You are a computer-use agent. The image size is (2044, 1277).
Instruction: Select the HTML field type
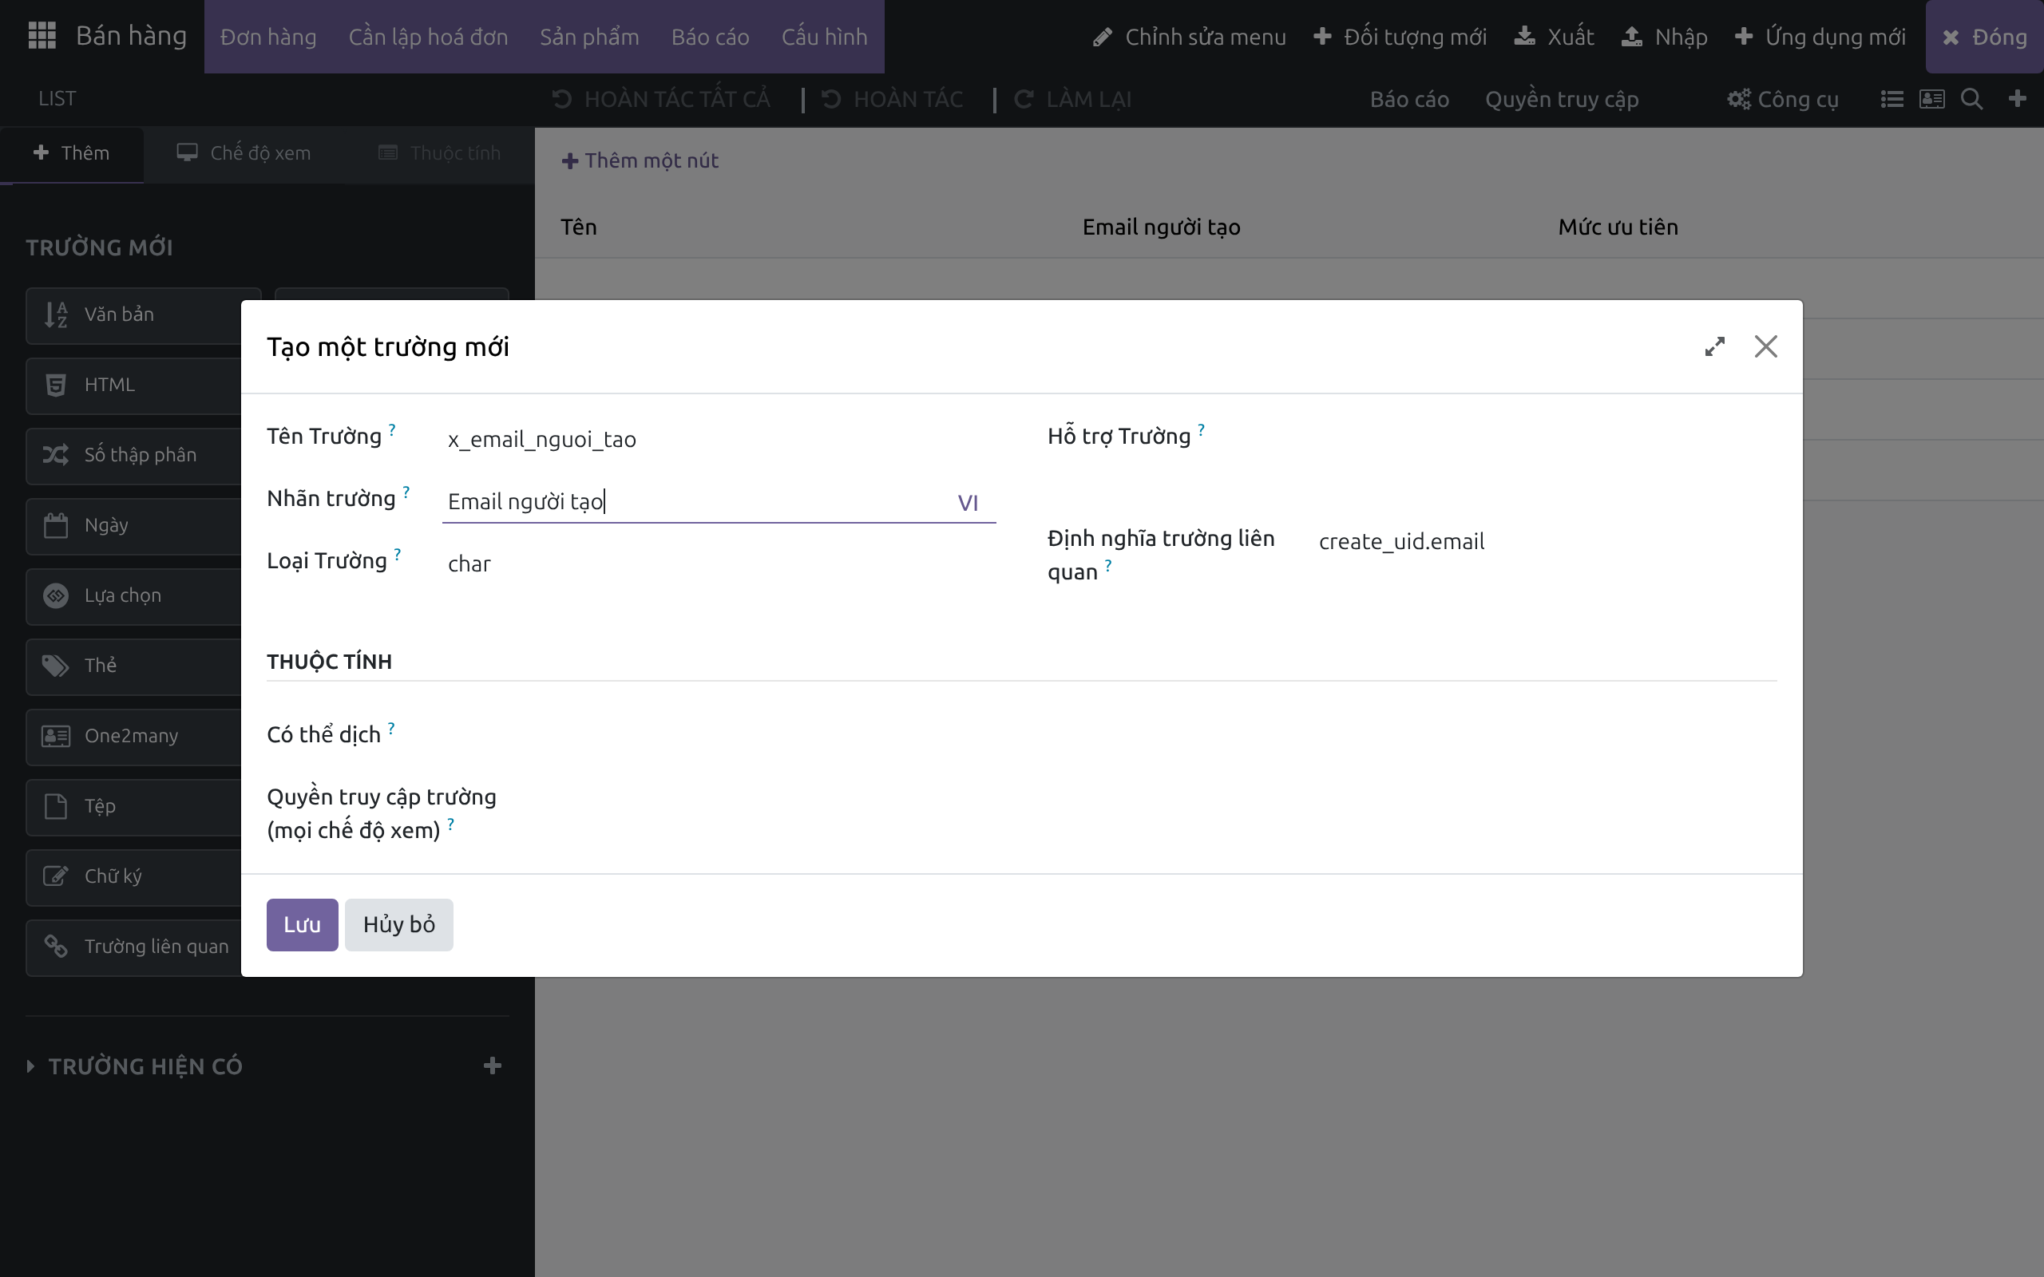pos(135,385)
